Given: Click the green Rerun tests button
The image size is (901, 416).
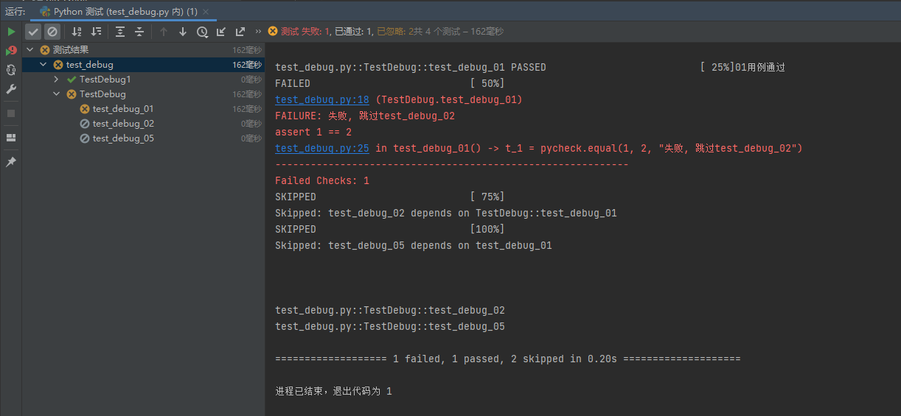Looking at the screenshot, I should 11,32.
